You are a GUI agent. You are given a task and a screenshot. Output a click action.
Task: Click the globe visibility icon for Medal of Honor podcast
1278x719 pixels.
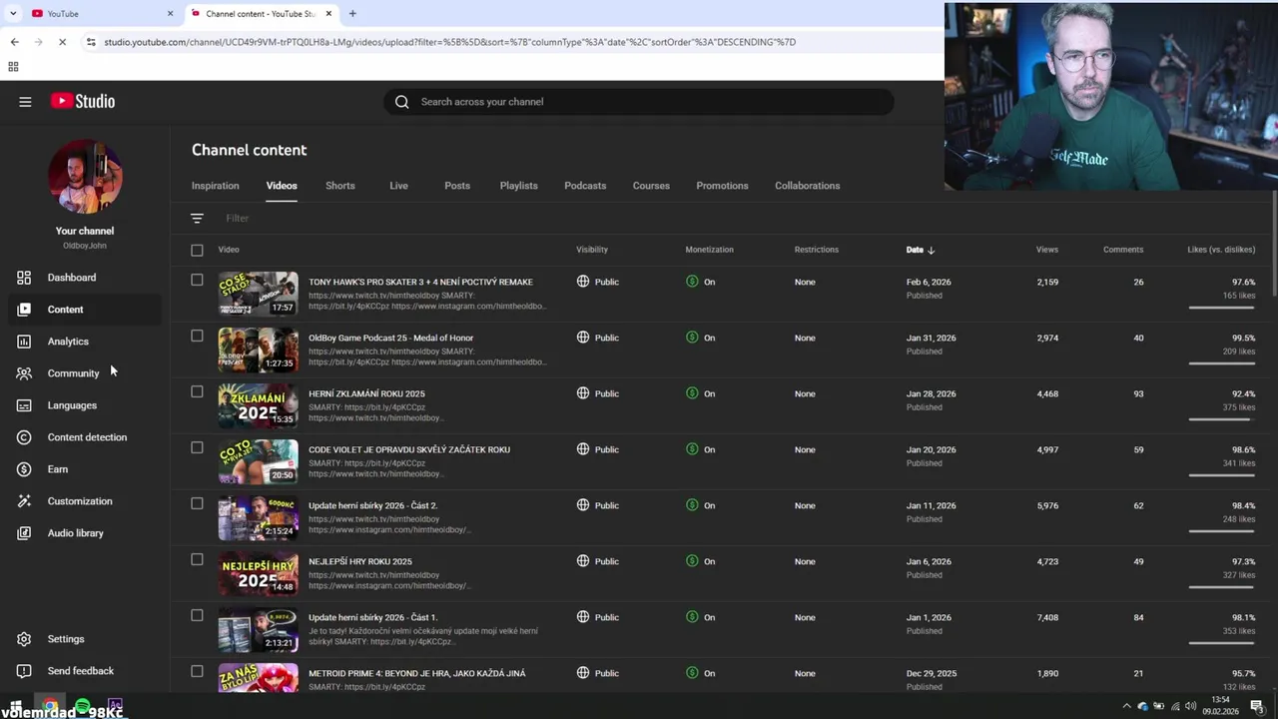583,338
